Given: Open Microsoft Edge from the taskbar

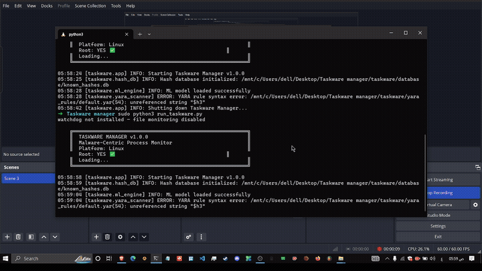Looking at the screenshot, I should coord(133,258).
